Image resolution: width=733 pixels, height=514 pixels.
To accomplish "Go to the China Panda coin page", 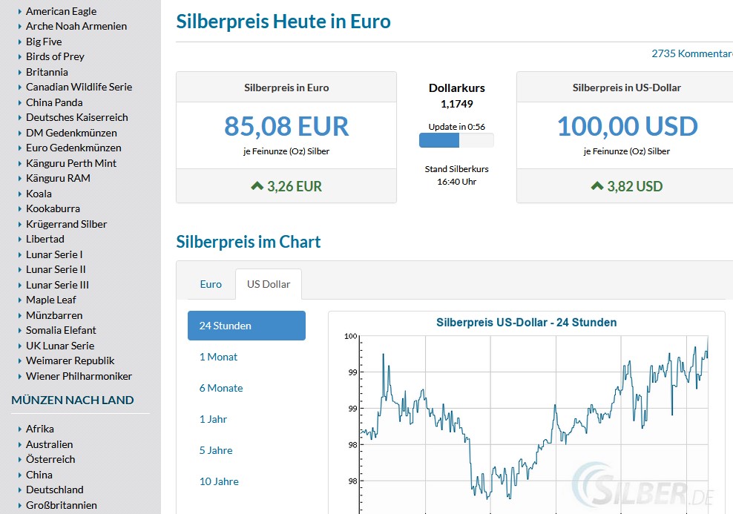I will (x=54, y=102).
